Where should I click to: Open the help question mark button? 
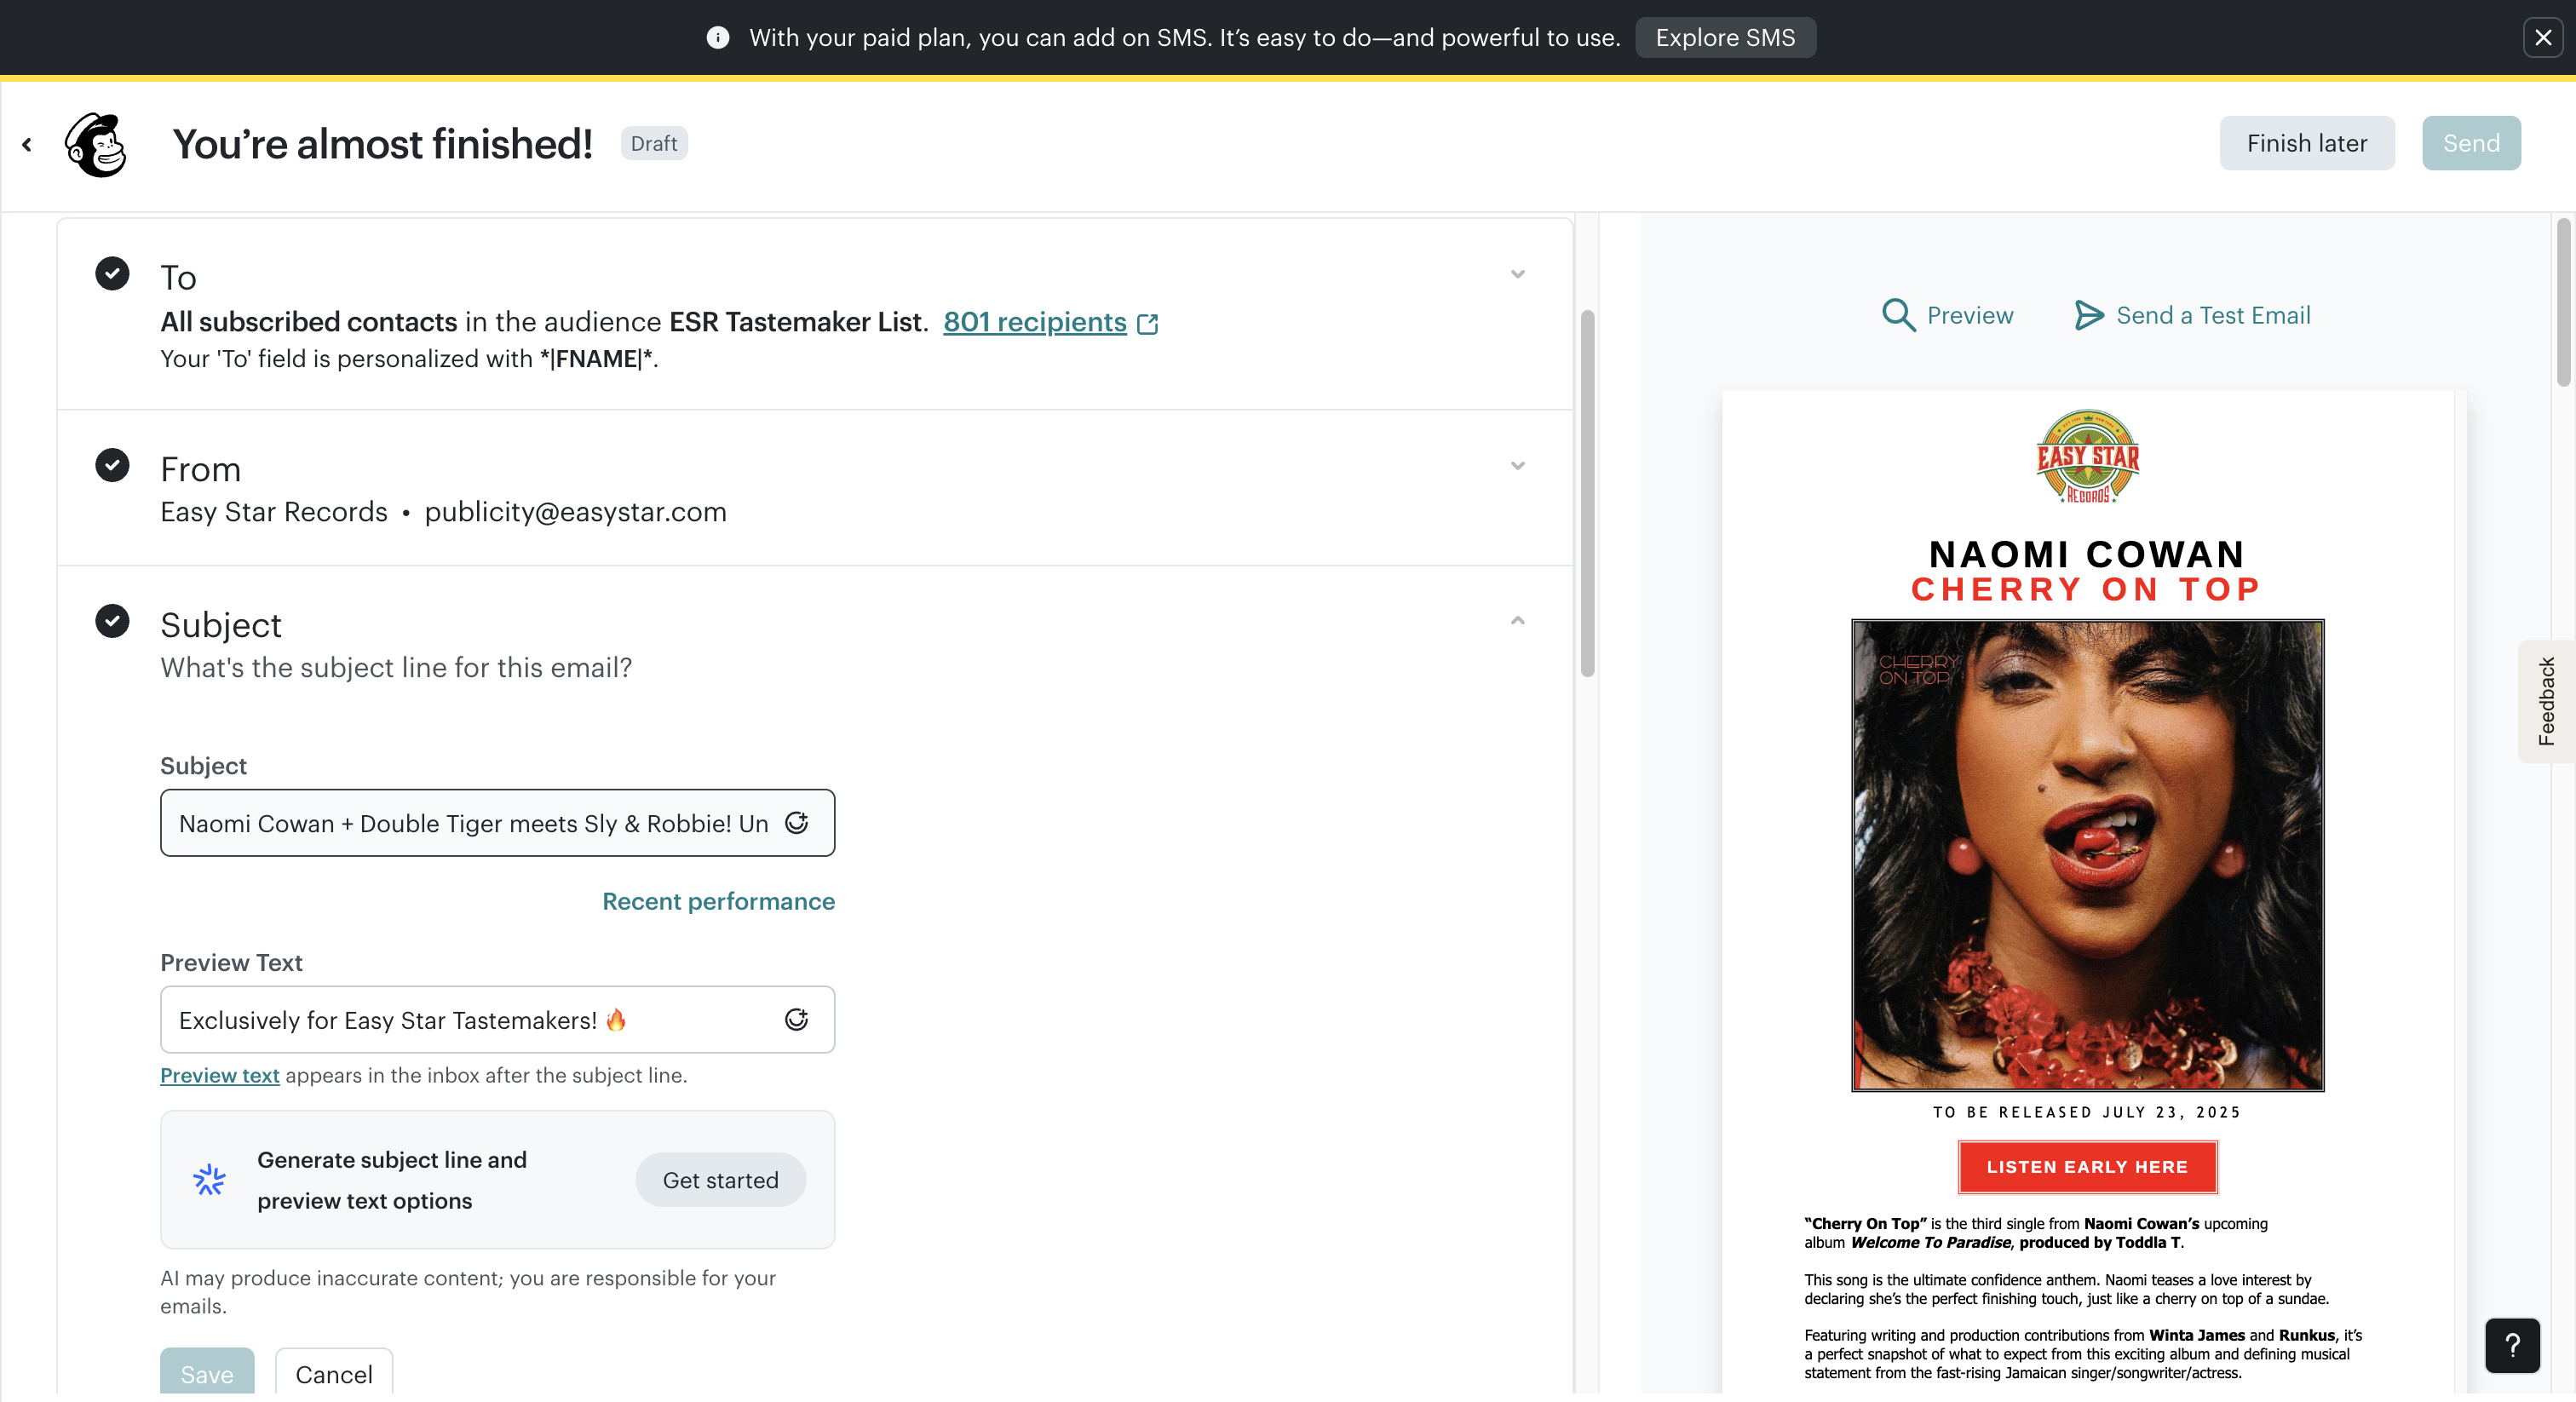(2512, 1346)
